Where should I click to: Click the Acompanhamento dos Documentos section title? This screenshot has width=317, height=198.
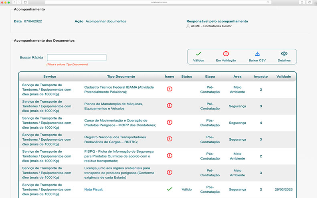tap(44, 40)
